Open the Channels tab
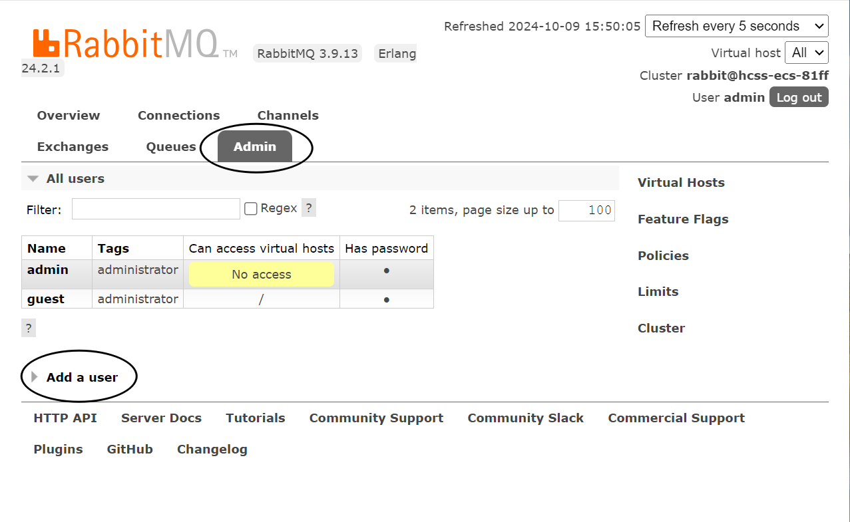 [288, 115]
